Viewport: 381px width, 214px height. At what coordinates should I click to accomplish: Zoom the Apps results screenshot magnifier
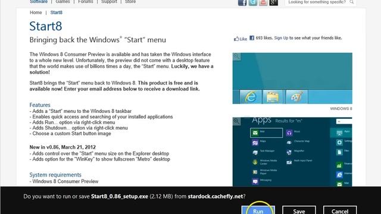[x=236, y=121]
